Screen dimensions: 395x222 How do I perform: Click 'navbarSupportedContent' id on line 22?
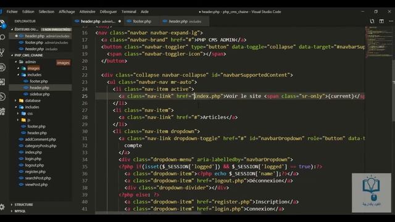tap(255, 75)
